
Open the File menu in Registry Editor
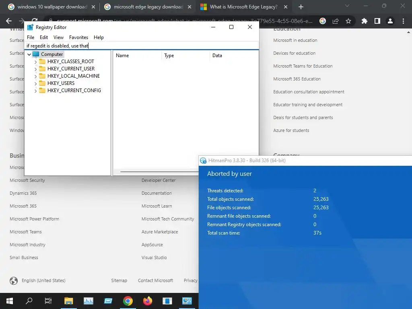pyautogui.click(x=31, y=37)
